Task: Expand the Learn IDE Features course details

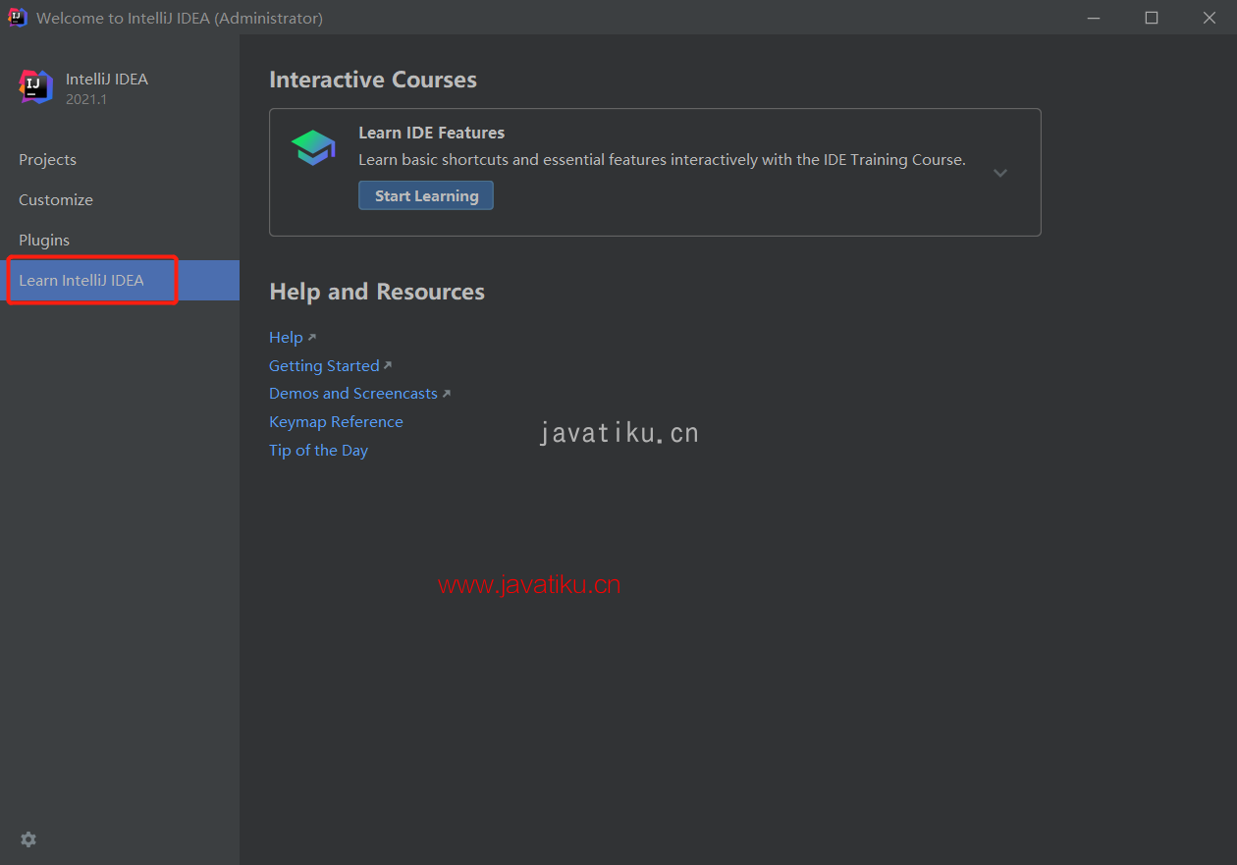Action: pos(1000,173)
